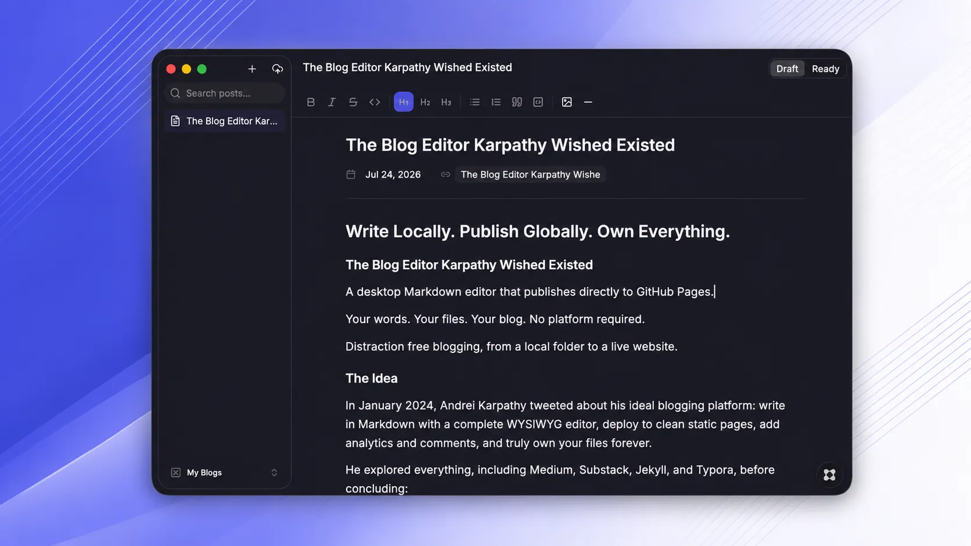Viewport: 971px width, 546px height.
Task: Insert a numbered list
Action: pyautogui.click(x=495, y=102)
